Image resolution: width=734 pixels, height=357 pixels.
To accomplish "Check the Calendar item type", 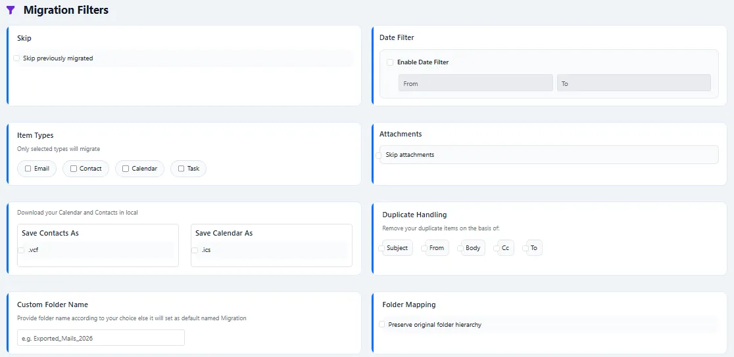I will tap(126, 169).
